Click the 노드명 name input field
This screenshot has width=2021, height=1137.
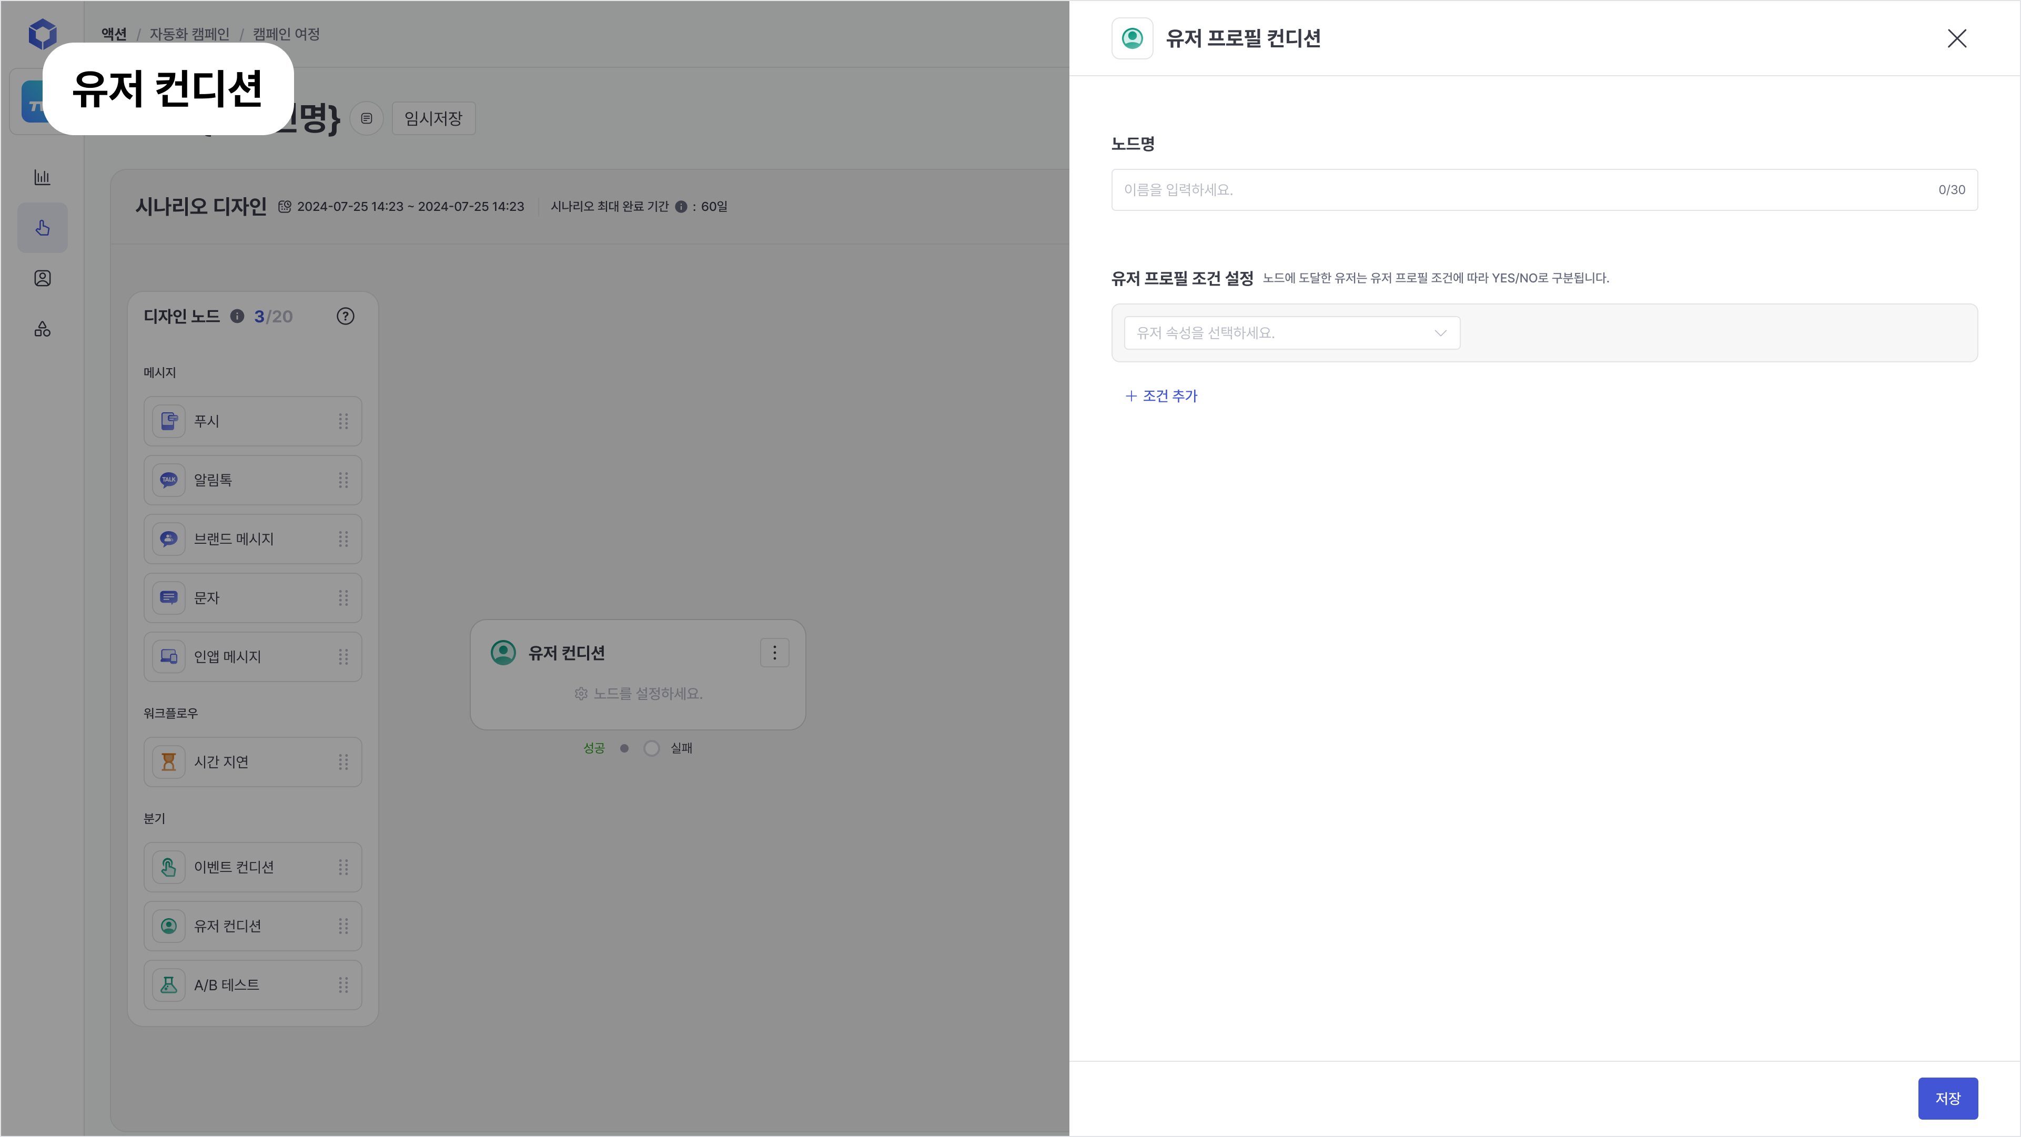point(1522,190)
